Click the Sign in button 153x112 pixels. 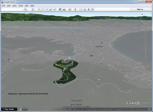pyautogui.click(x=140, y=9)
